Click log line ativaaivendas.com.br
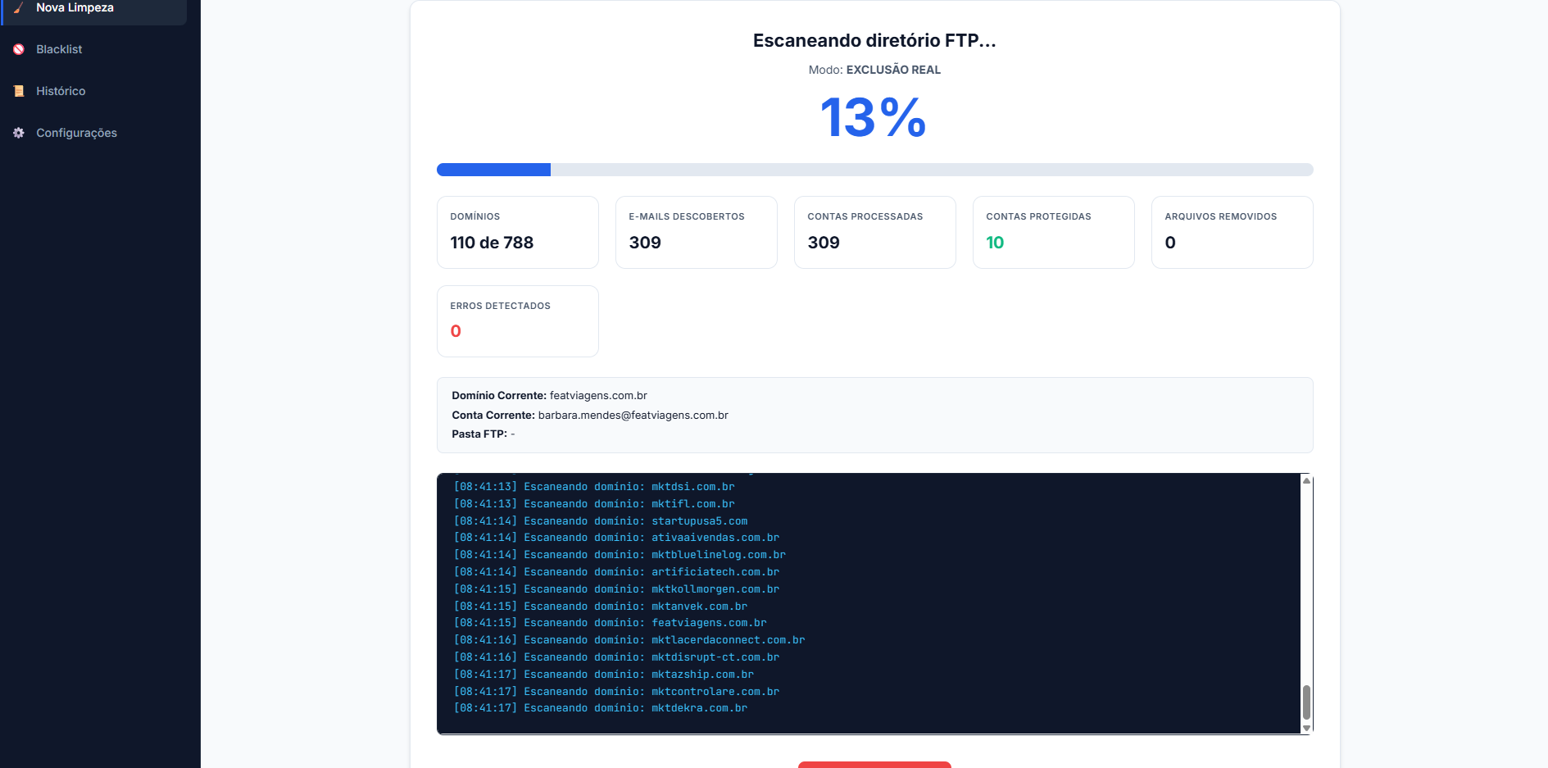This screenshot has height=768, width=1548. click(616, 538)
